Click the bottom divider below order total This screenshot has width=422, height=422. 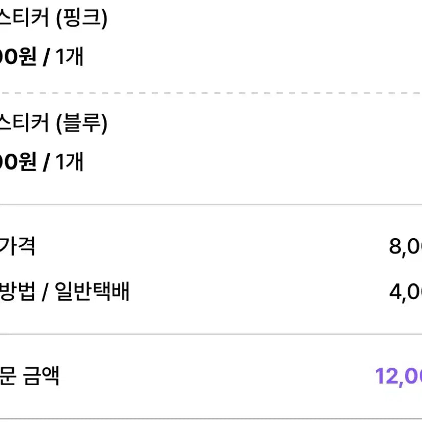211,419
